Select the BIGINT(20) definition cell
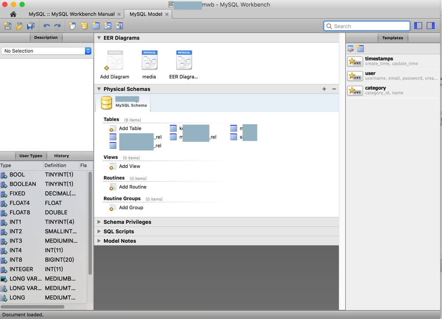 [60, 260]
